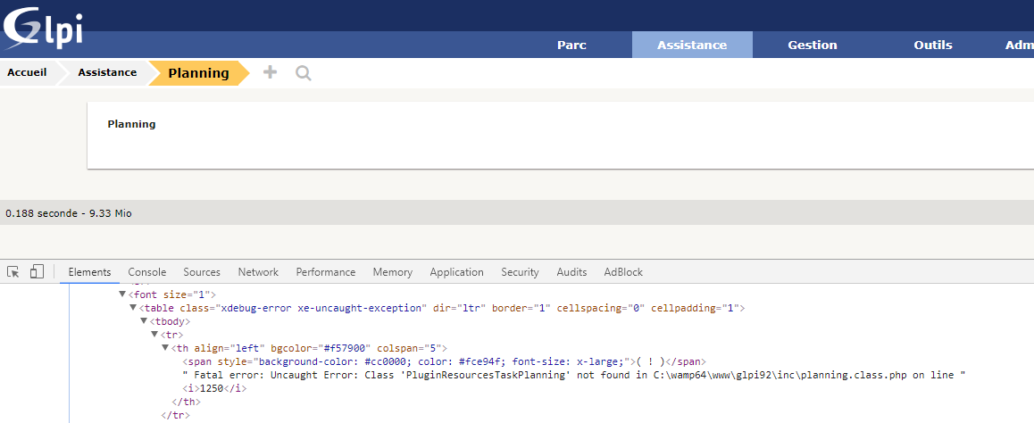Click the plus icon beside Planning
This screenshot has width=1034, height=423.
coord(270,72)
